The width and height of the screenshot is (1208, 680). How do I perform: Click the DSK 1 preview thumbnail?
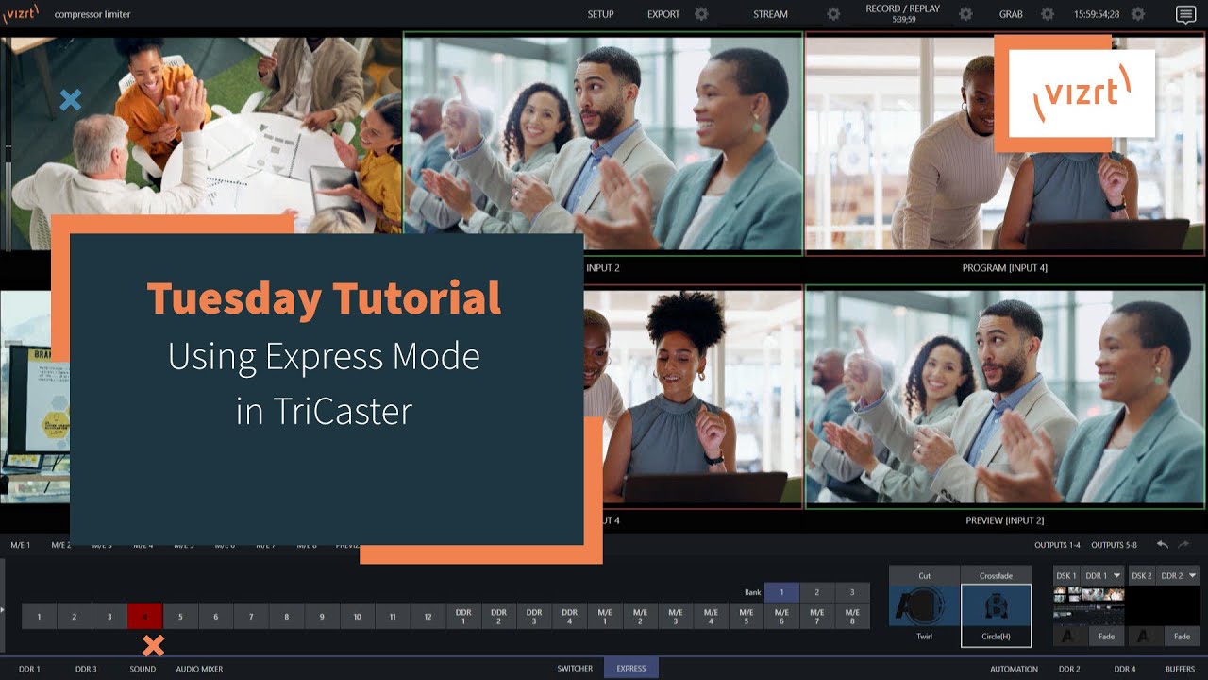(1088, 605)
